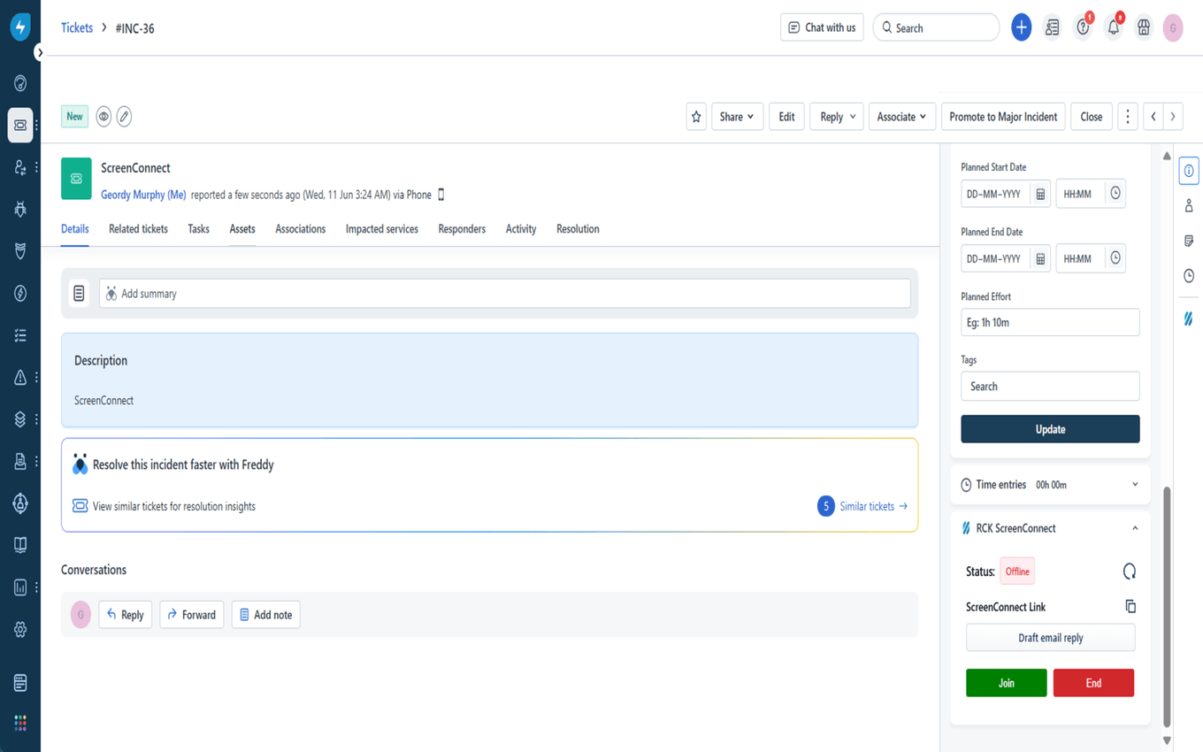Click the Add summary field
The image size is (1203, 752).
point(504,294)
